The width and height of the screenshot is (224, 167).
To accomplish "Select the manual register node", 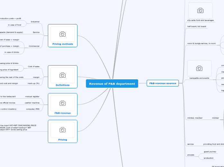I will (x=32, y=96).
